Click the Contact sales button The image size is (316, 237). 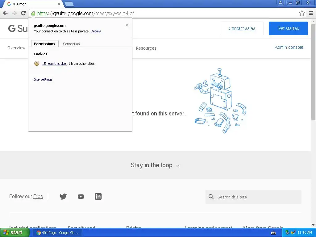pyautogui.click(x=242, y=28)
